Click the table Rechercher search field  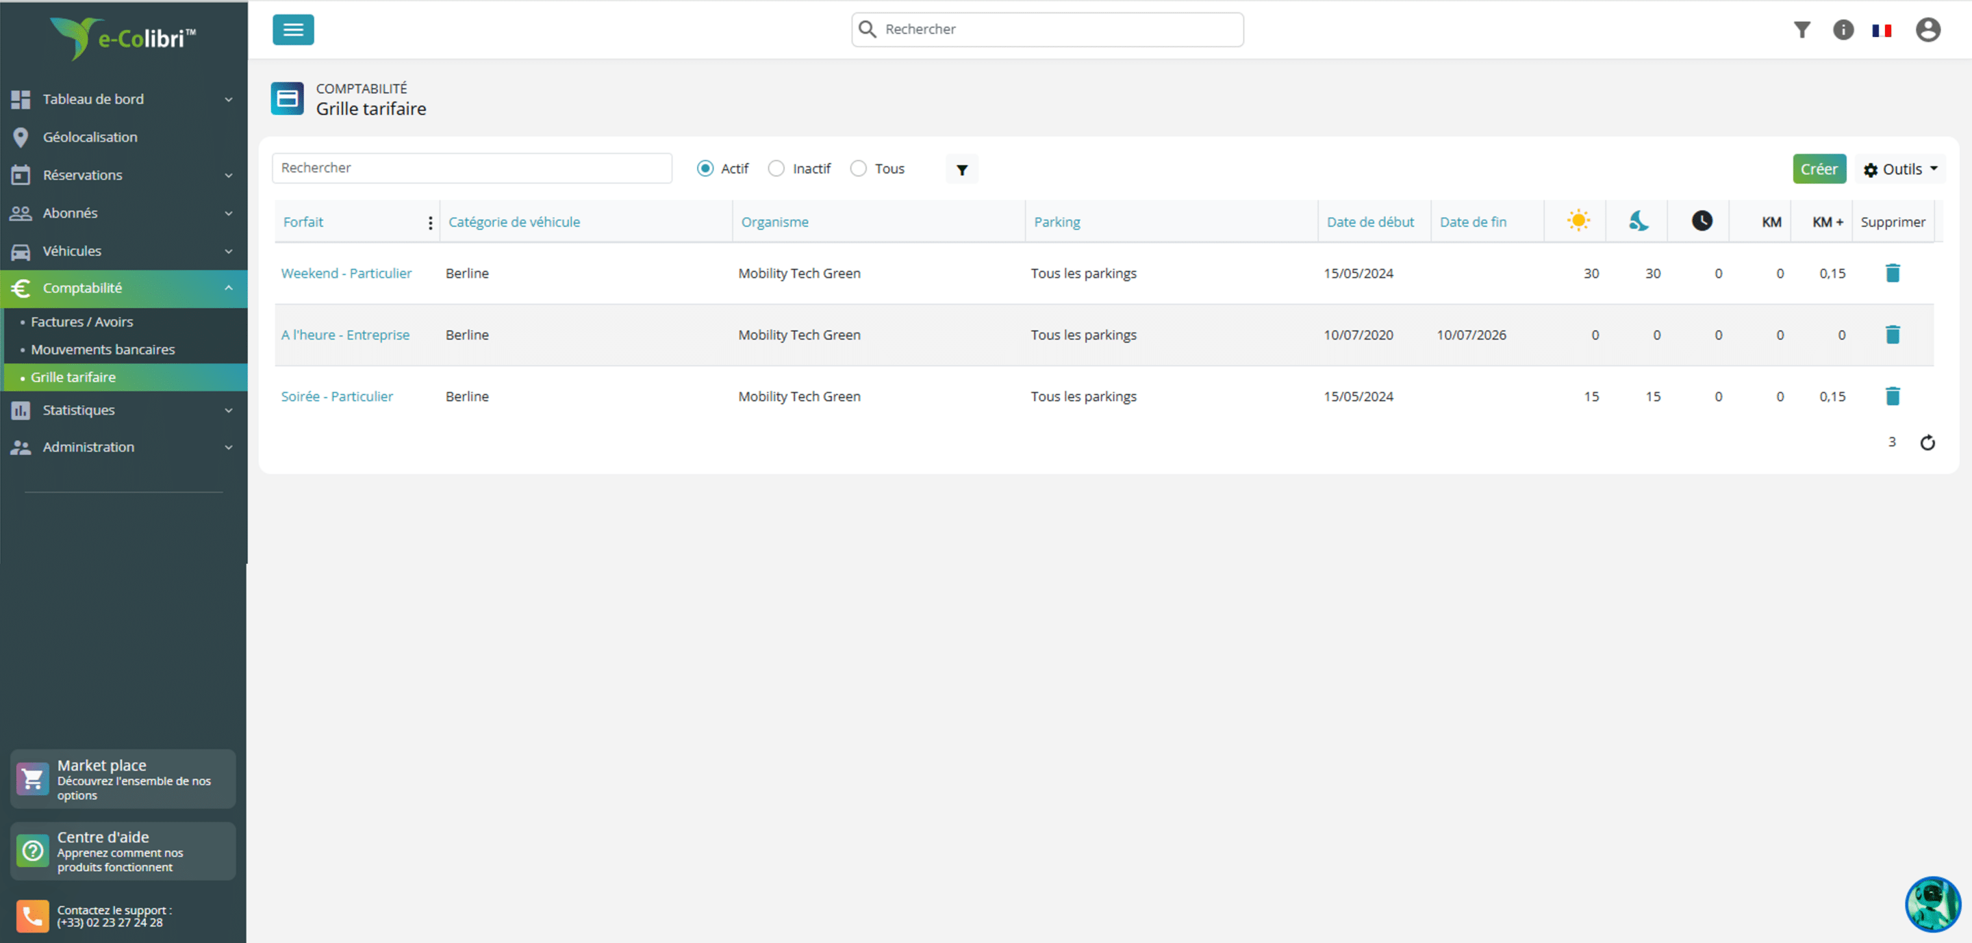(472, 168)
